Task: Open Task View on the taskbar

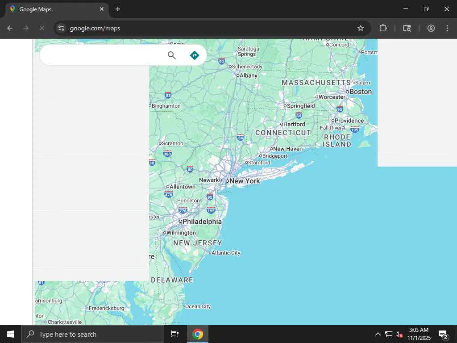Action: (175, 334)
